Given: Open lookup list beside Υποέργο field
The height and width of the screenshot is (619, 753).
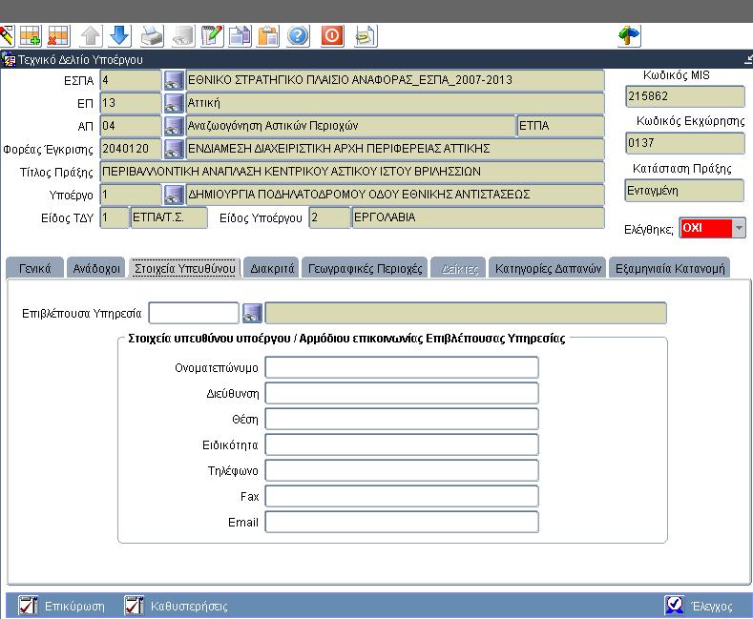Looking at the screenshot, I should pos(174,195).
